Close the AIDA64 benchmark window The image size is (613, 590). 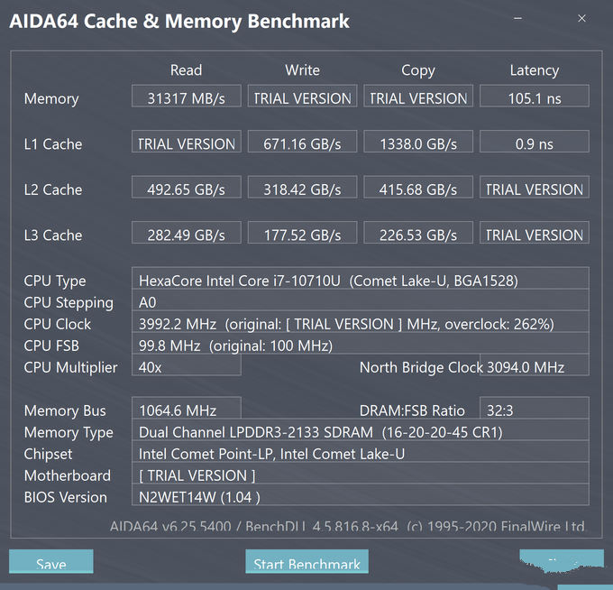(581, 18)
